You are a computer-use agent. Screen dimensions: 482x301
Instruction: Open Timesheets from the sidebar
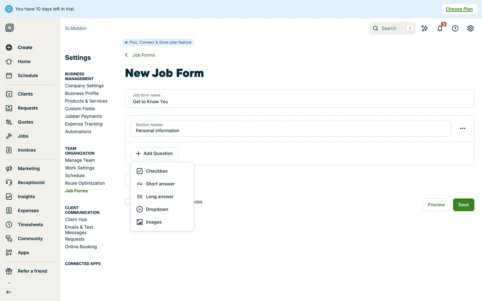30,224
